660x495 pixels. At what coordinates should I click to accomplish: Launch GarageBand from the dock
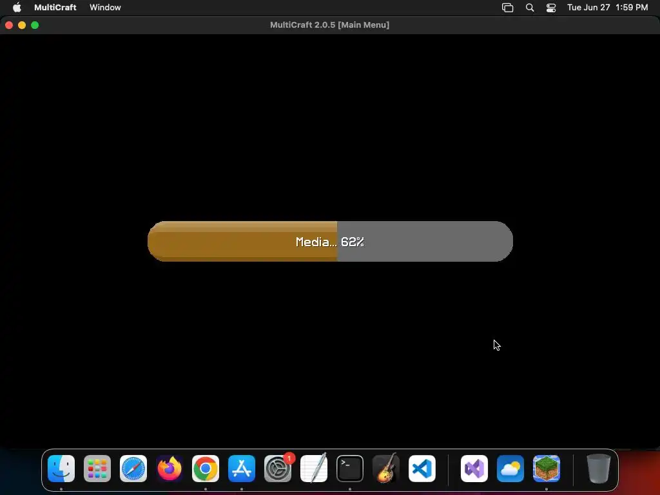click(386, 469)
